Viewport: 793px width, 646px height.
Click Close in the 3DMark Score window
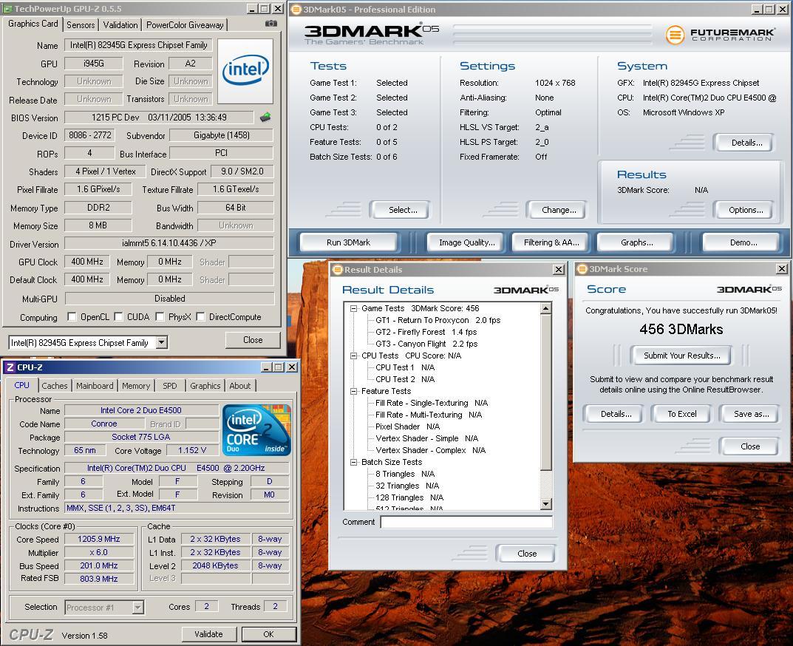tap(750, 446)
